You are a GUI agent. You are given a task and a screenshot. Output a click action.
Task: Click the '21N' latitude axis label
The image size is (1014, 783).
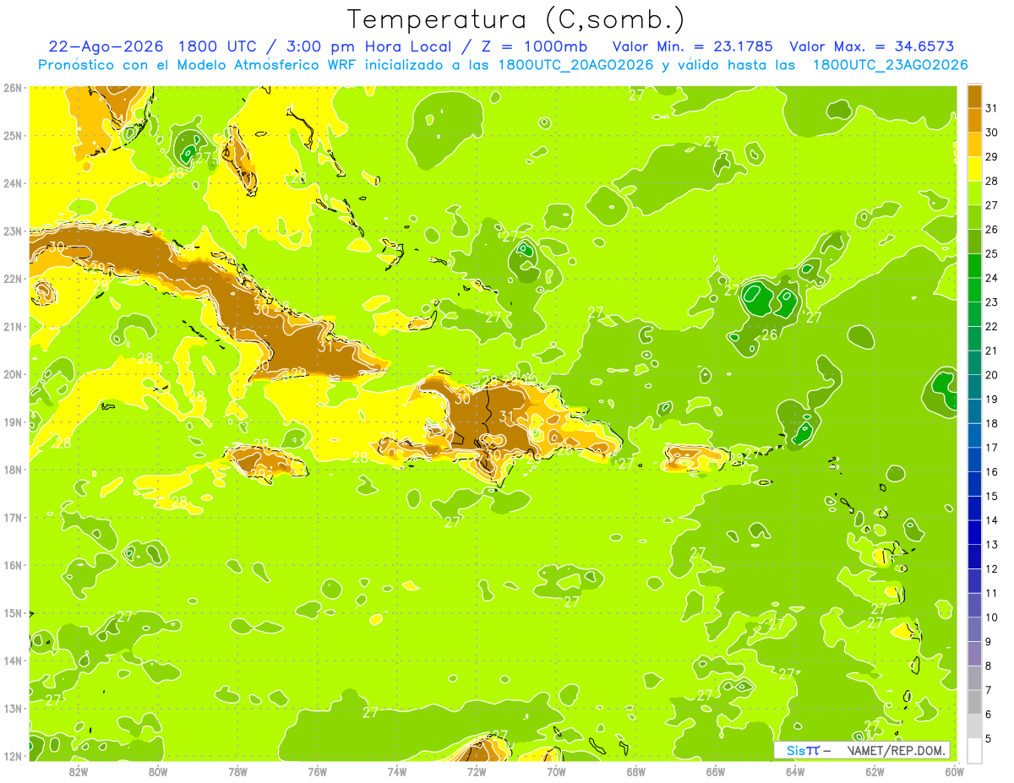tap(12, 327)
